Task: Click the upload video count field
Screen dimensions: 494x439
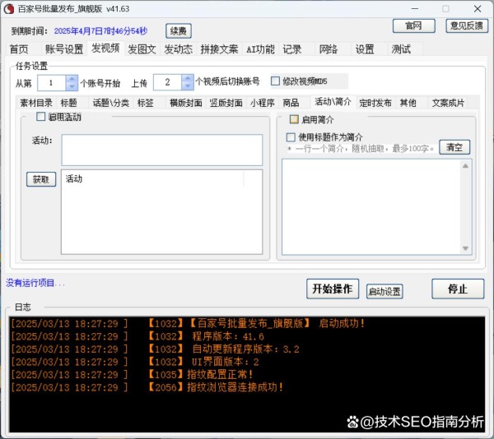Action: tap(167, 82)
